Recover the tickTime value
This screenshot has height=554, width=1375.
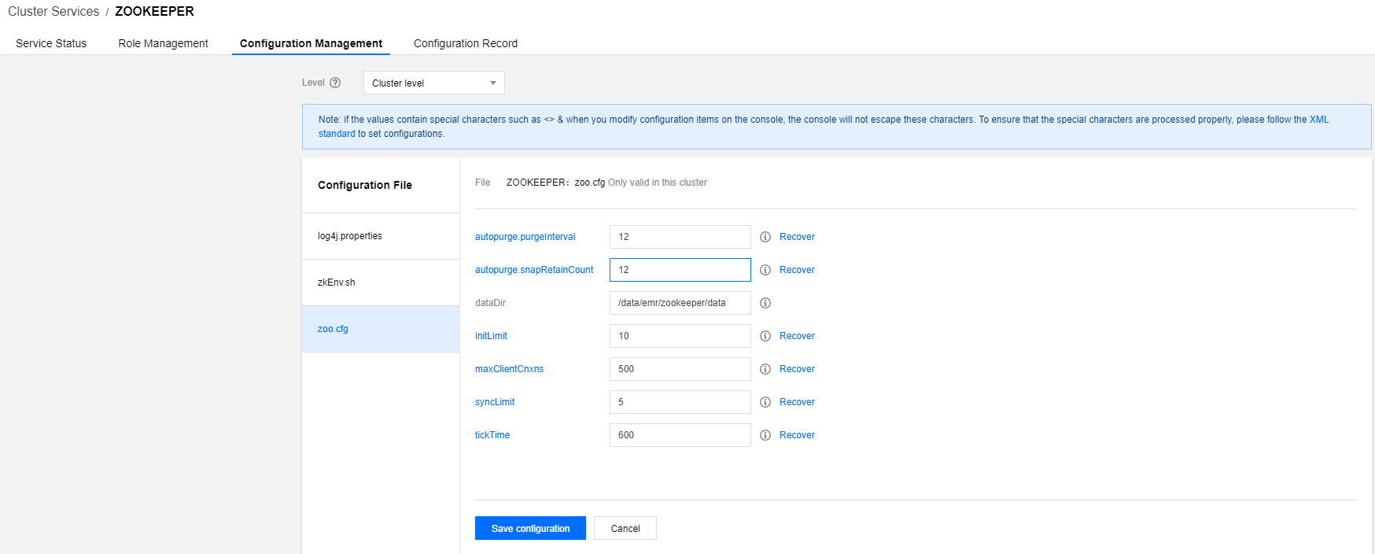(x=797, y=435)
